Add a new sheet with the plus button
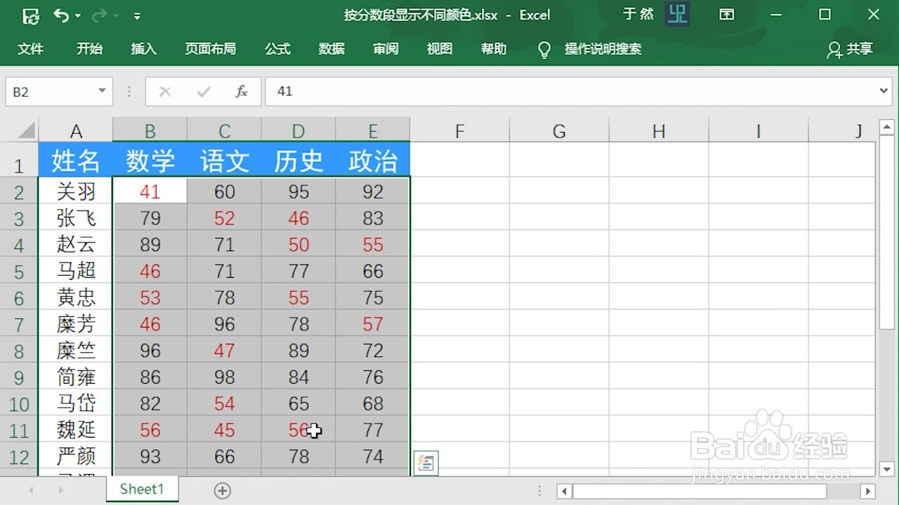This screenshot has width=899, height=505. tap(222, 490)
